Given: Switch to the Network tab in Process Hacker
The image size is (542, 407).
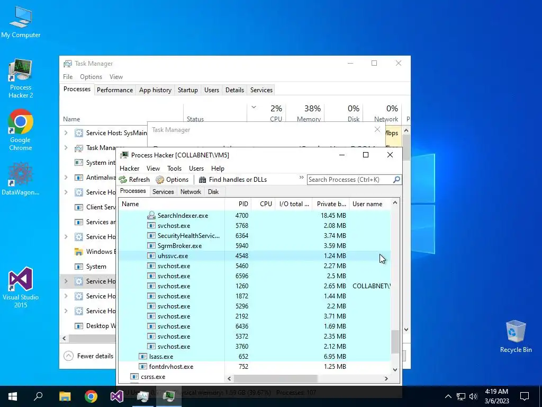Looking at the screenshot, I should pyautogui.click(x=191, y=192).
